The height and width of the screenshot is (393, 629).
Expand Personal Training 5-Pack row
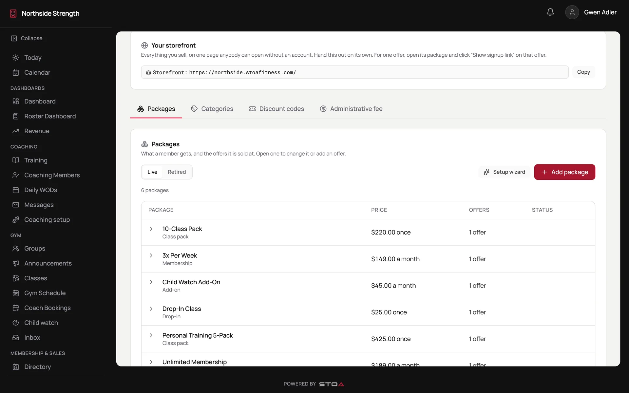coord(151,335)
